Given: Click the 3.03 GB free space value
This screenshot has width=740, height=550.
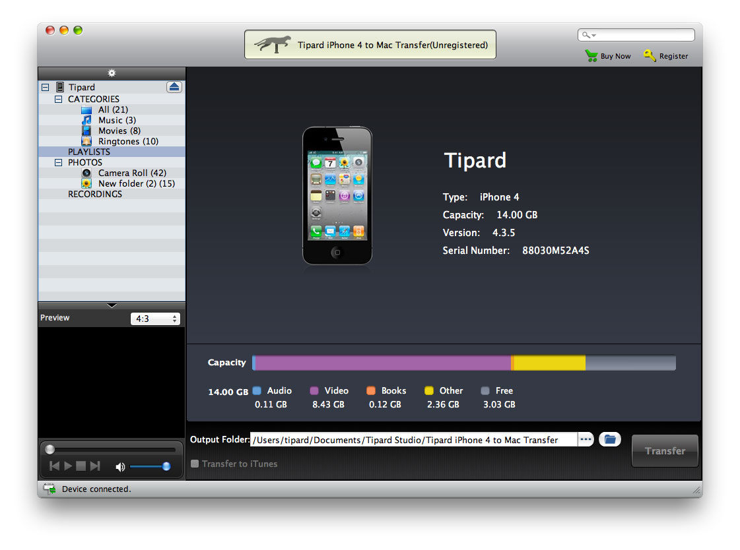Looking at the screenshot, I should tap(499, 404).
